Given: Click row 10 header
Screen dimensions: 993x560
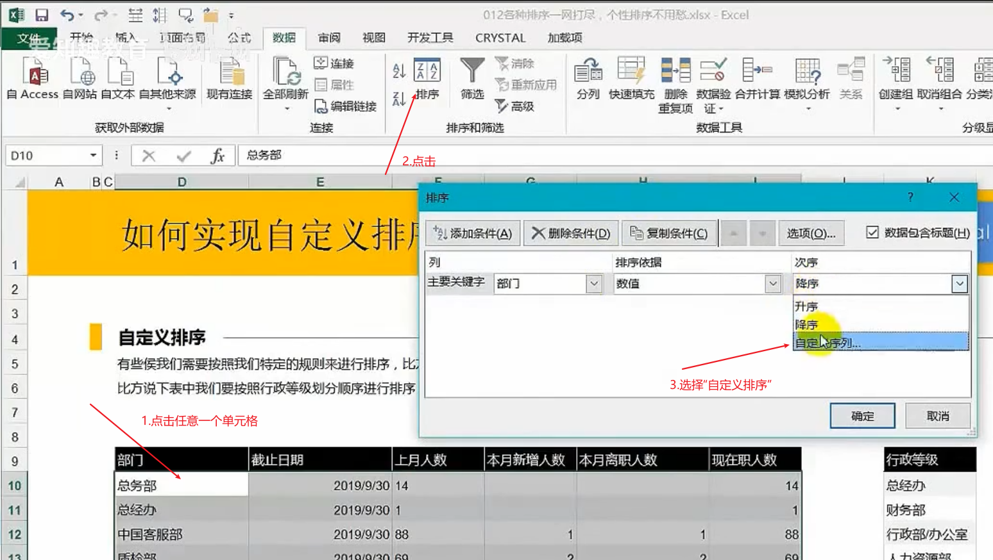Looking at the screenshot, I should pos(14,486).
